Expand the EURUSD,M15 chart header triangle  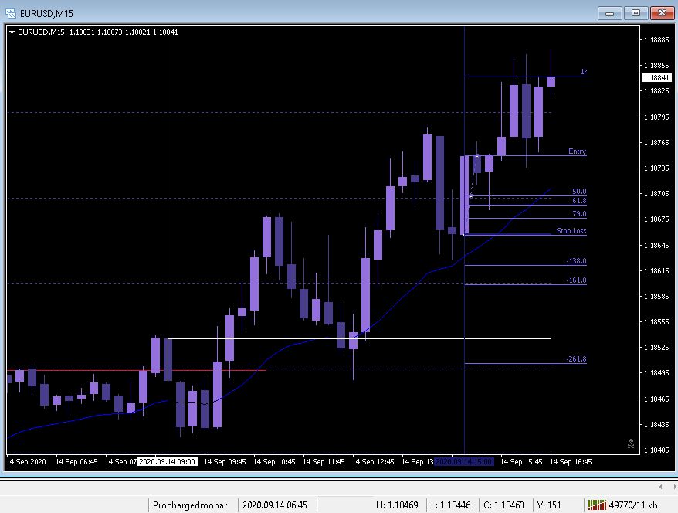pyautogui.click(x=12, y=32)
